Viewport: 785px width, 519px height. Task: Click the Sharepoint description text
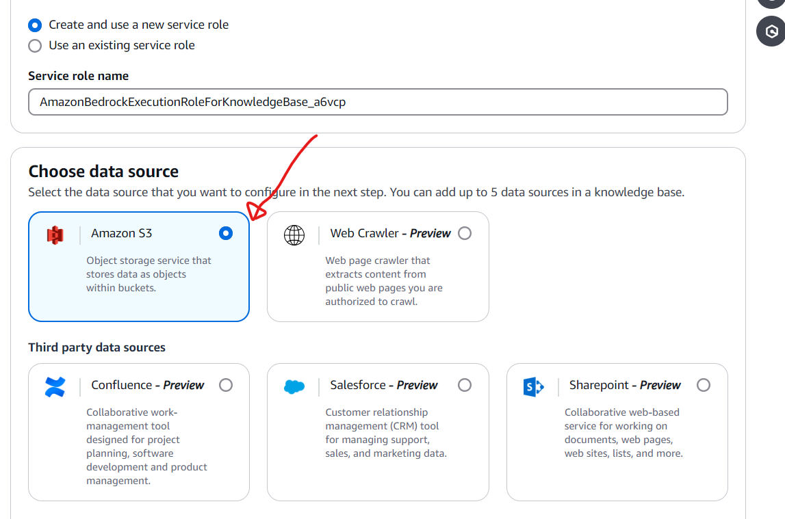(623, 433)
